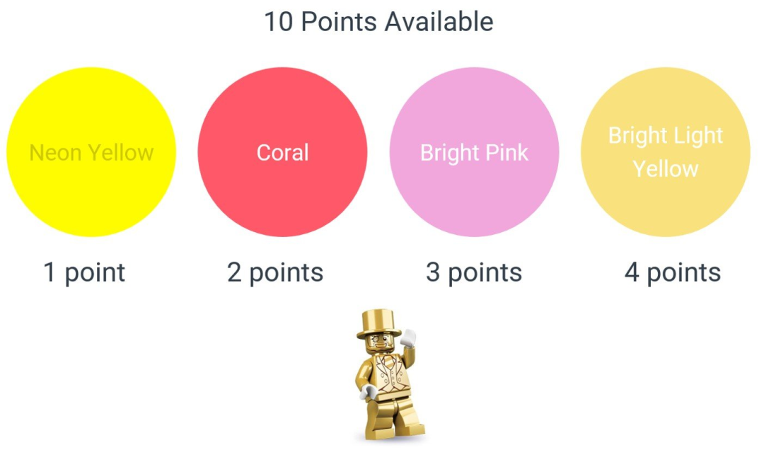Select the '3 points' label

pos(474,272)
